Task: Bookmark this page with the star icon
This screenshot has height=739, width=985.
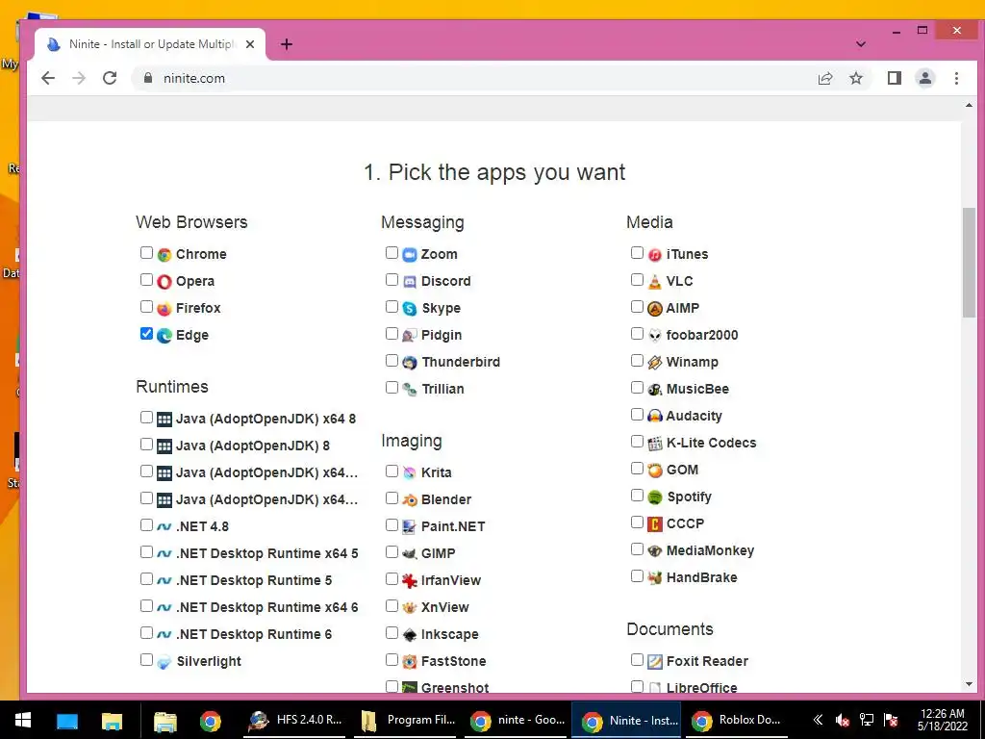Action: coord(855,78)
